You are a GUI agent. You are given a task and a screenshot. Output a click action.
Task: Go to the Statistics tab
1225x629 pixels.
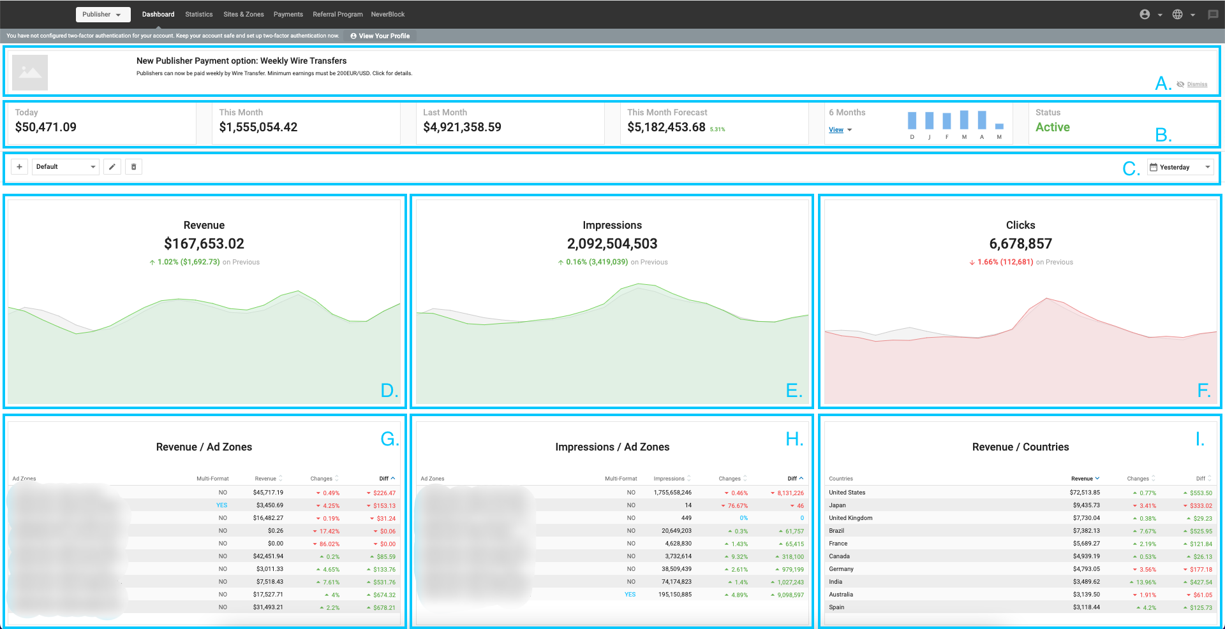(199, 14)
